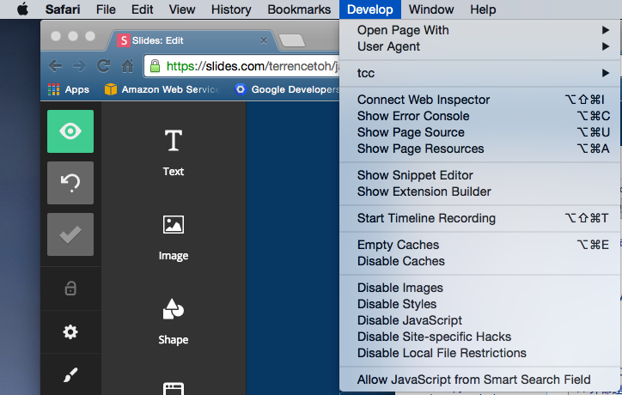
Task: Open the File menu
Action: 106,9
